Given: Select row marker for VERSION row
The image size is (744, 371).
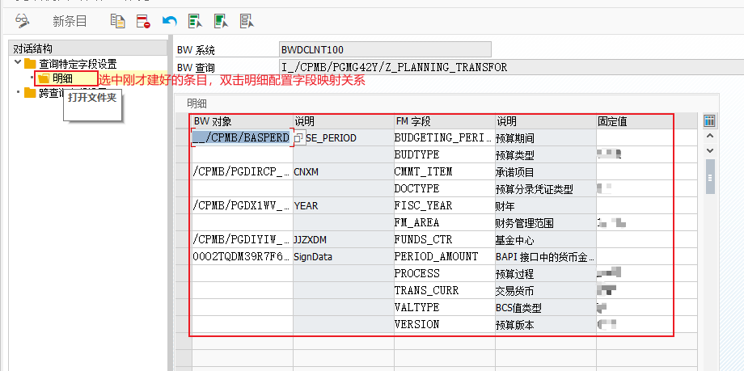Looking at the screenshot, I should [x=184, y=325].
